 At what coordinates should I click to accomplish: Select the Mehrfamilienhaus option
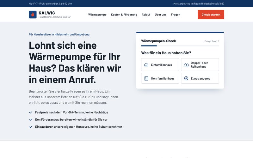tap(160, 78)
